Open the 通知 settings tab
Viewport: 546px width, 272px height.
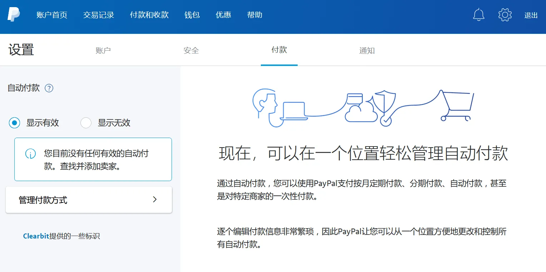(x=367, y=51)
